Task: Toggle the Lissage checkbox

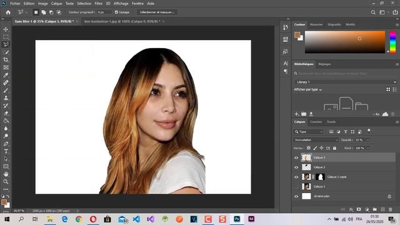Action: tap(116, 12)
